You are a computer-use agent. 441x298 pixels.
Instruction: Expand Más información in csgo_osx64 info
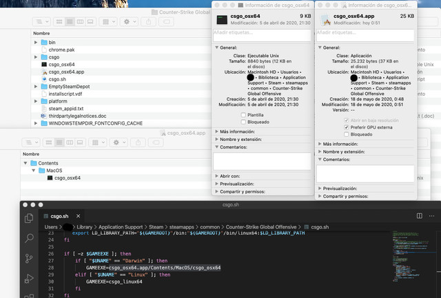216,131
